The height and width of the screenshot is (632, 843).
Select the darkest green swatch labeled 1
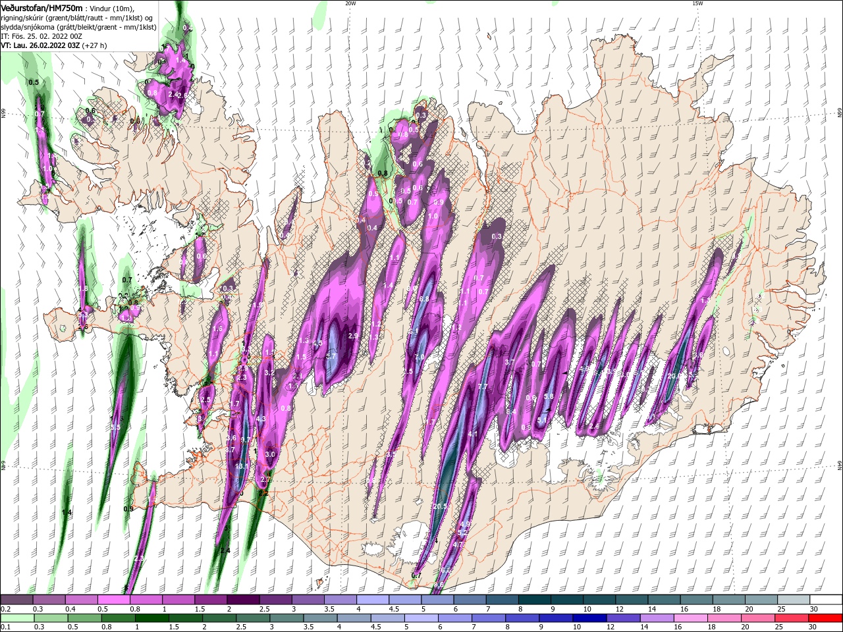click(x=151, y=619)
